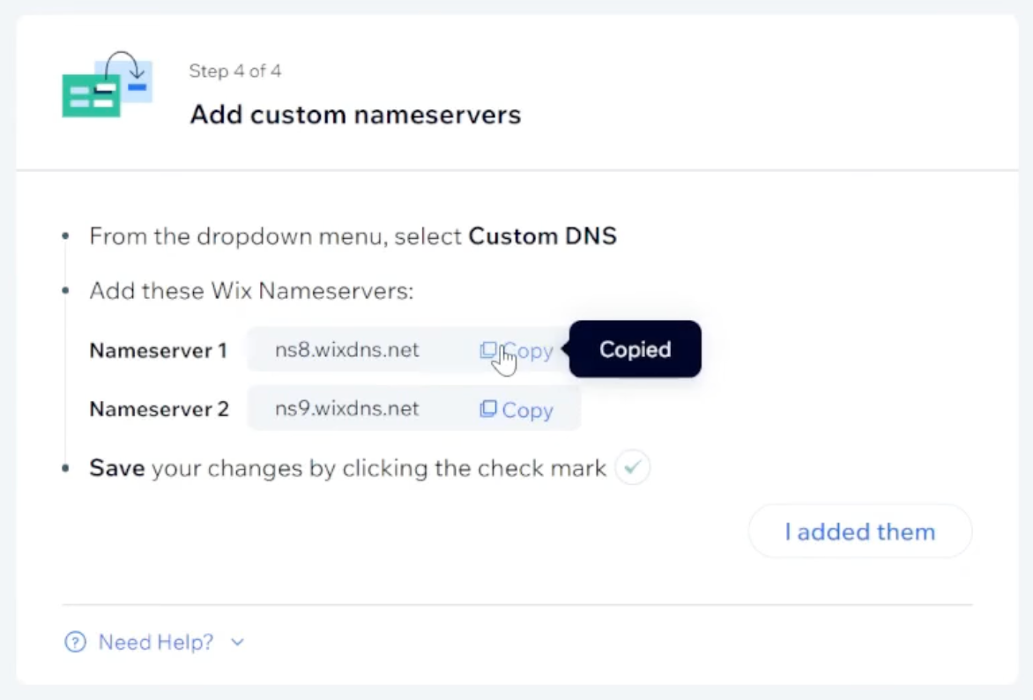Click the Step 4 of 4 indicator
This screenshot has width=1033, height=700.
pyautogui.click(x=235, y=71)
